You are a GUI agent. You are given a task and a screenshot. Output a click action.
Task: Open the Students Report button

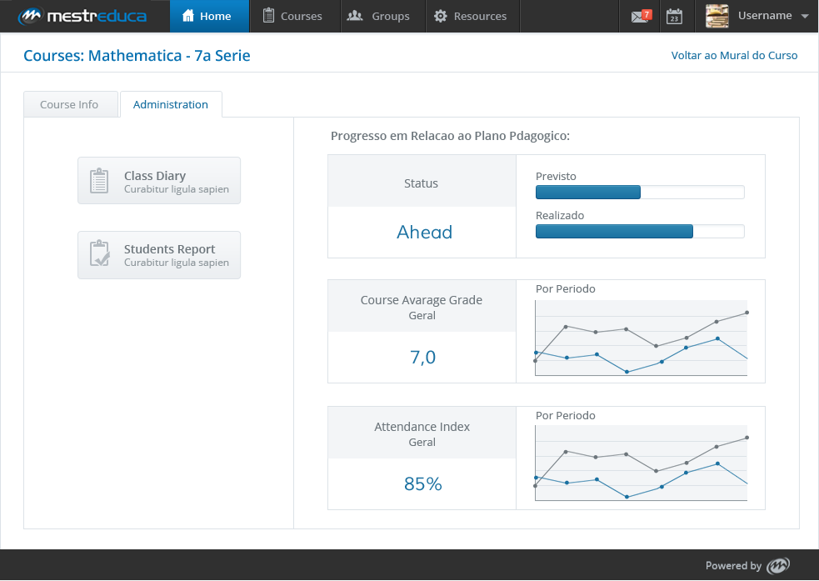pyautogui.click(x=159, y=255)
